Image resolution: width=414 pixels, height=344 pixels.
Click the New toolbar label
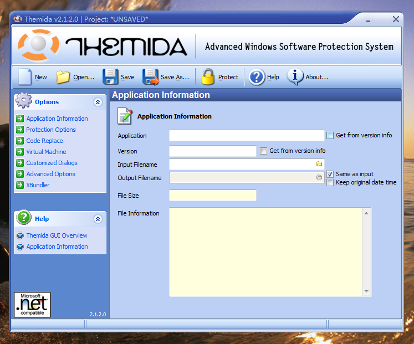click(x=40, y=77)
